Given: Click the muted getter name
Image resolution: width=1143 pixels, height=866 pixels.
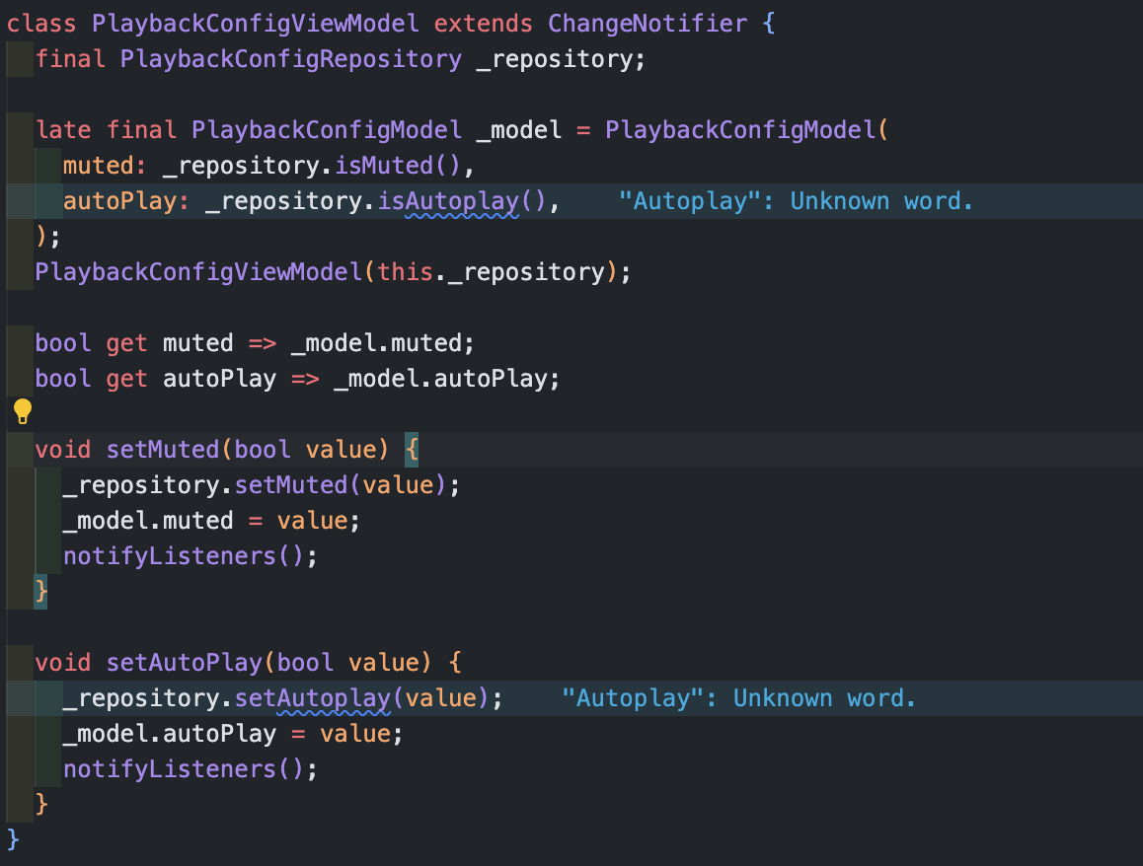Looking at the screenshot, I should pos(198,343).
